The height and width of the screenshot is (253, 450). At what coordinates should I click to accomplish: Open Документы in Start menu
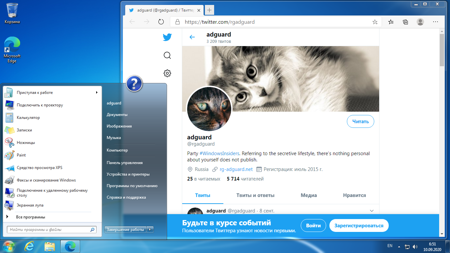click(117, 115)
